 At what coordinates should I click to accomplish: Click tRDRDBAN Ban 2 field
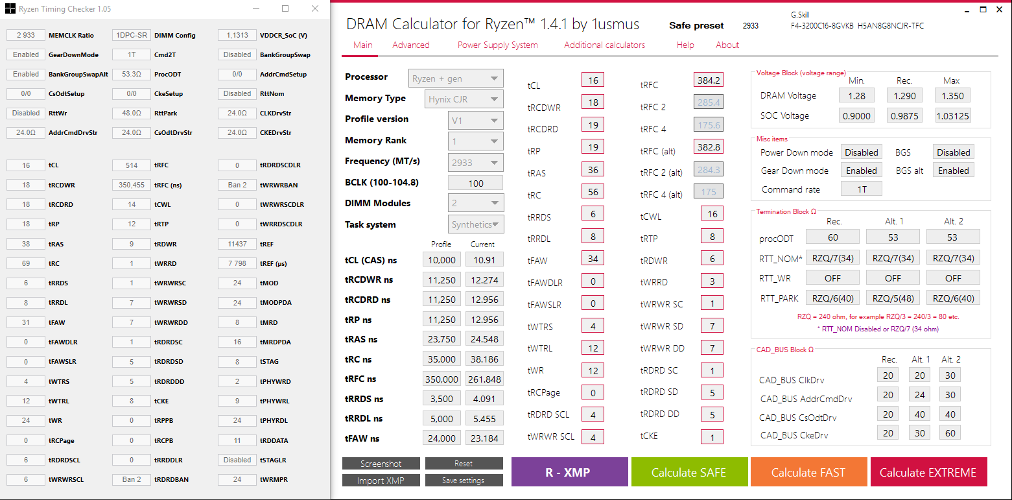[132, 479]
